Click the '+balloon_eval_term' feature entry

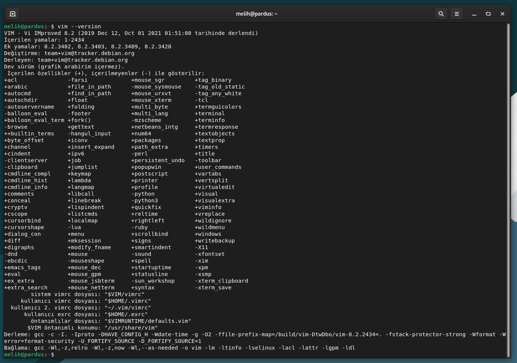pyautogui.click(x=34, y=120)
